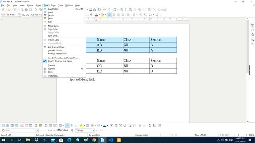The width and height of the screenshot is (255, 143).
Task: Open the Tools menu in menu bar
Action: (61, 6)
